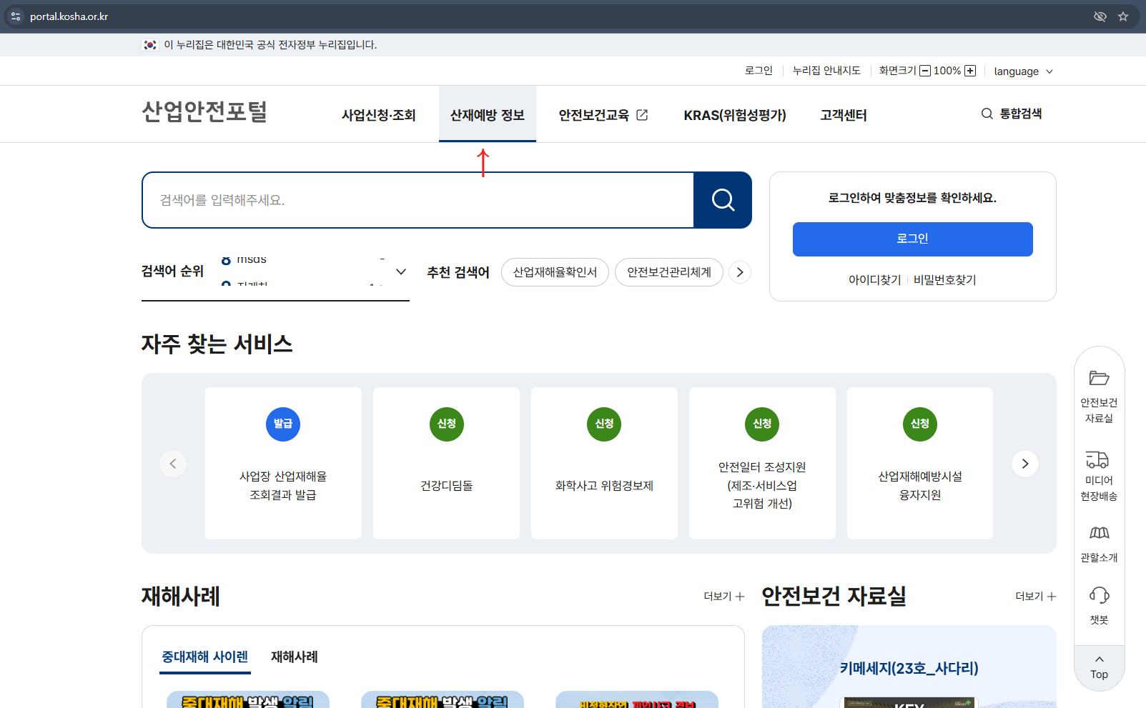1146x708 pixels.
Task: Open first 중대재해 발생 알림 thumbnail
Action: [248, 699]
